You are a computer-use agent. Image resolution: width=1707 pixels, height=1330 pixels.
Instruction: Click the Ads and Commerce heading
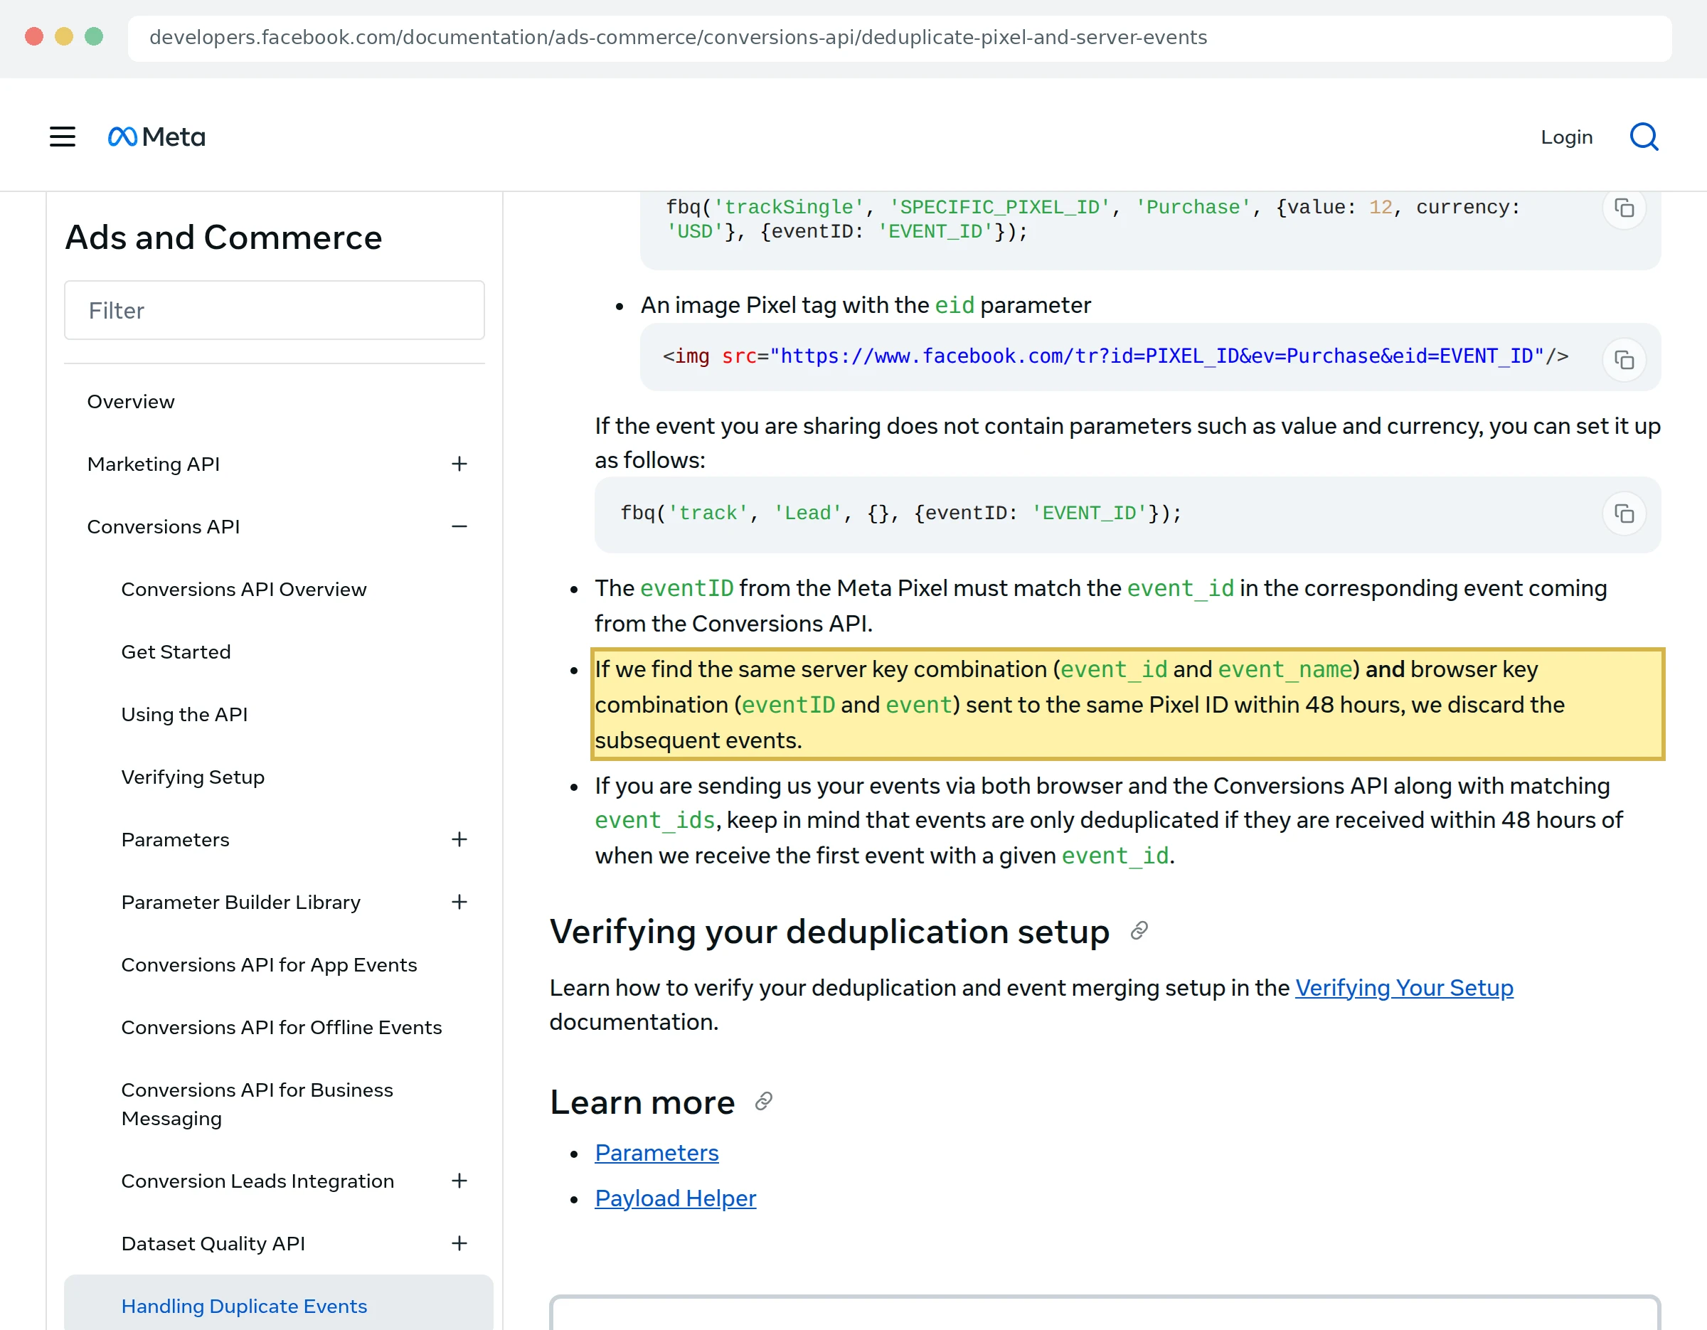click(x=223, y=238)
